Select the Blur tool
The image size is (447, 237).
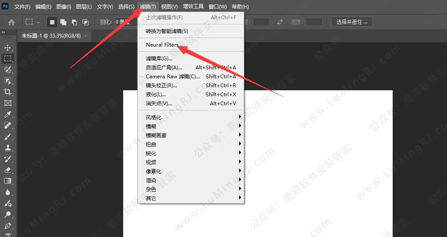click(8, 192)
